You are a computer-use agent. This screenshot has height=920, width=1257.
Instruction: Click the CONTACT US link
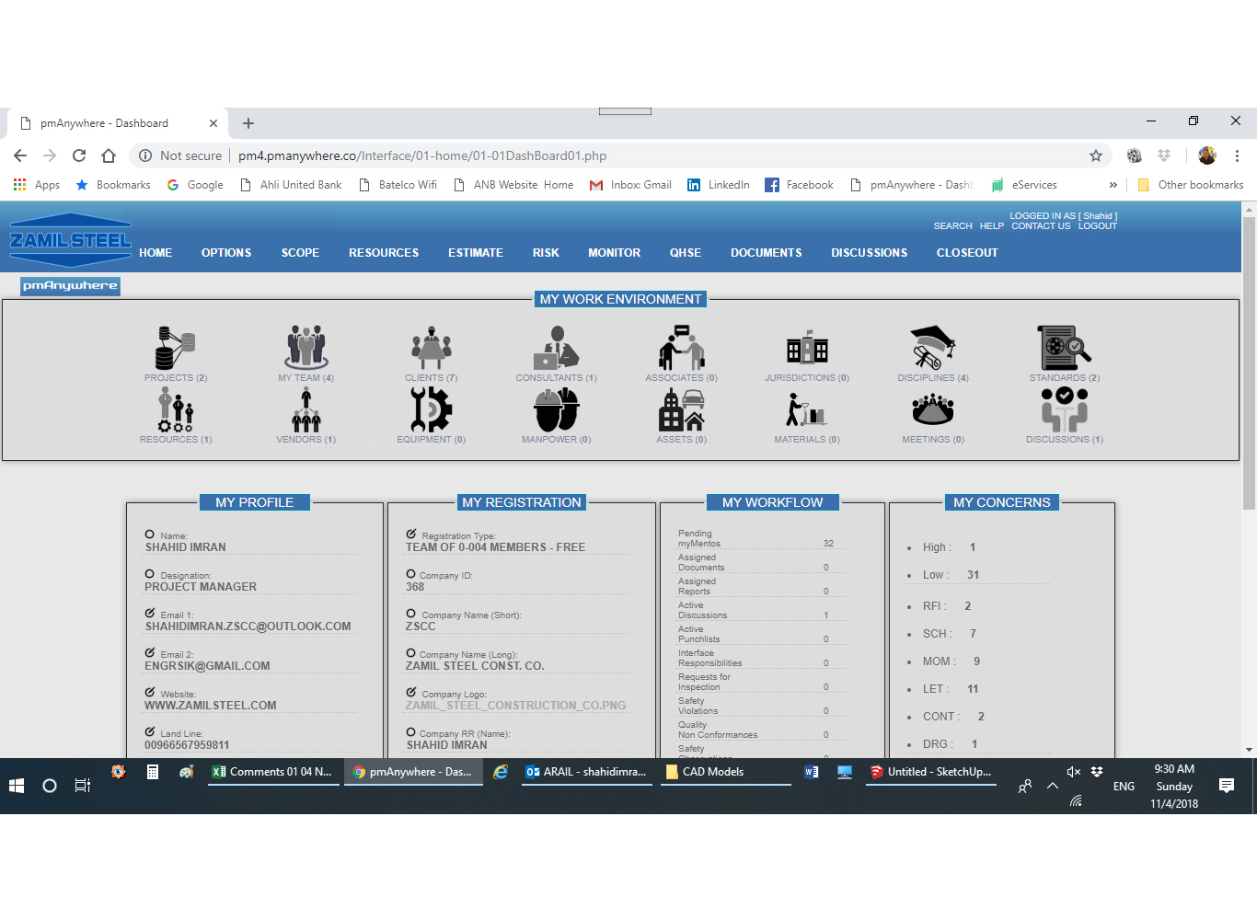(1041, 226)
